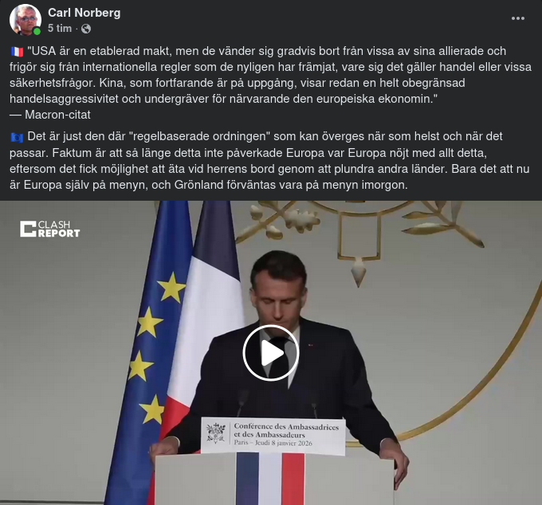
Task: Click the golden emblem on the wall
Action: coord(359,235)
